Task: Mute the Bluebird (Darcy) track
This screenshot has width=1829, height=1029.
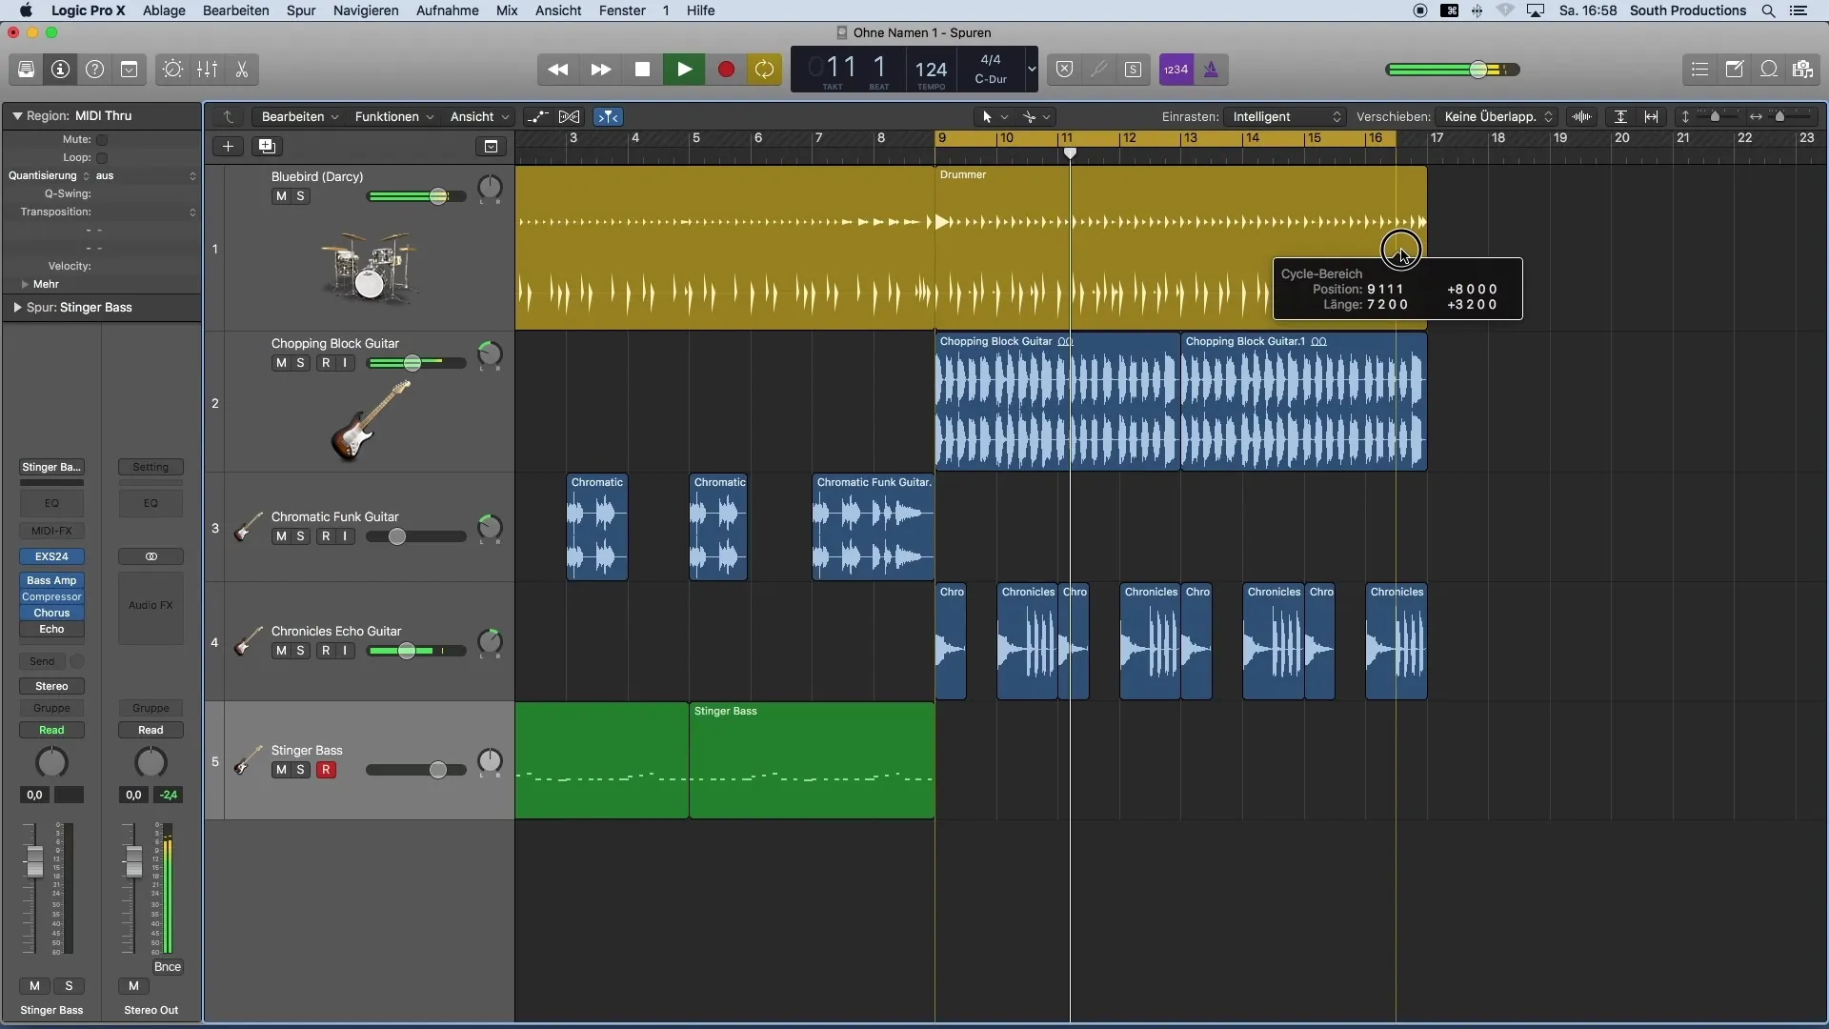Action: point(281,196)
